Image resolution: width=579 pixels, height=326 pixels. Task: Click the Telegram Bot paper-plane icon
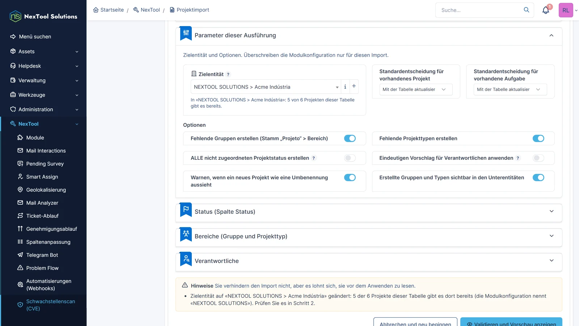click(x=20, y=255)
